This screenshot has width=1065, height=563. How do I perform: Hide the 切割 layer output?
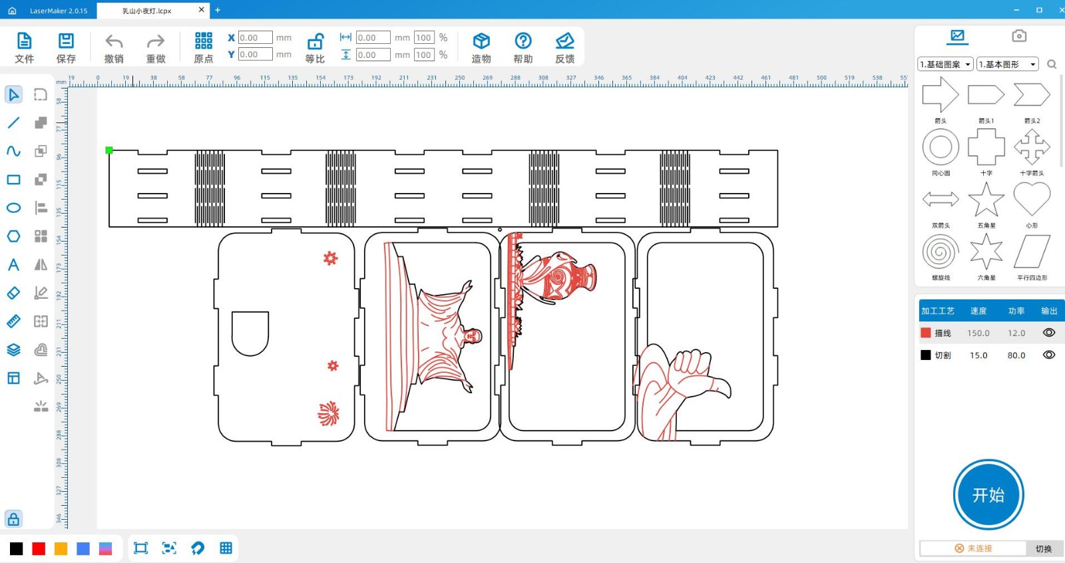coord(1049,355)
